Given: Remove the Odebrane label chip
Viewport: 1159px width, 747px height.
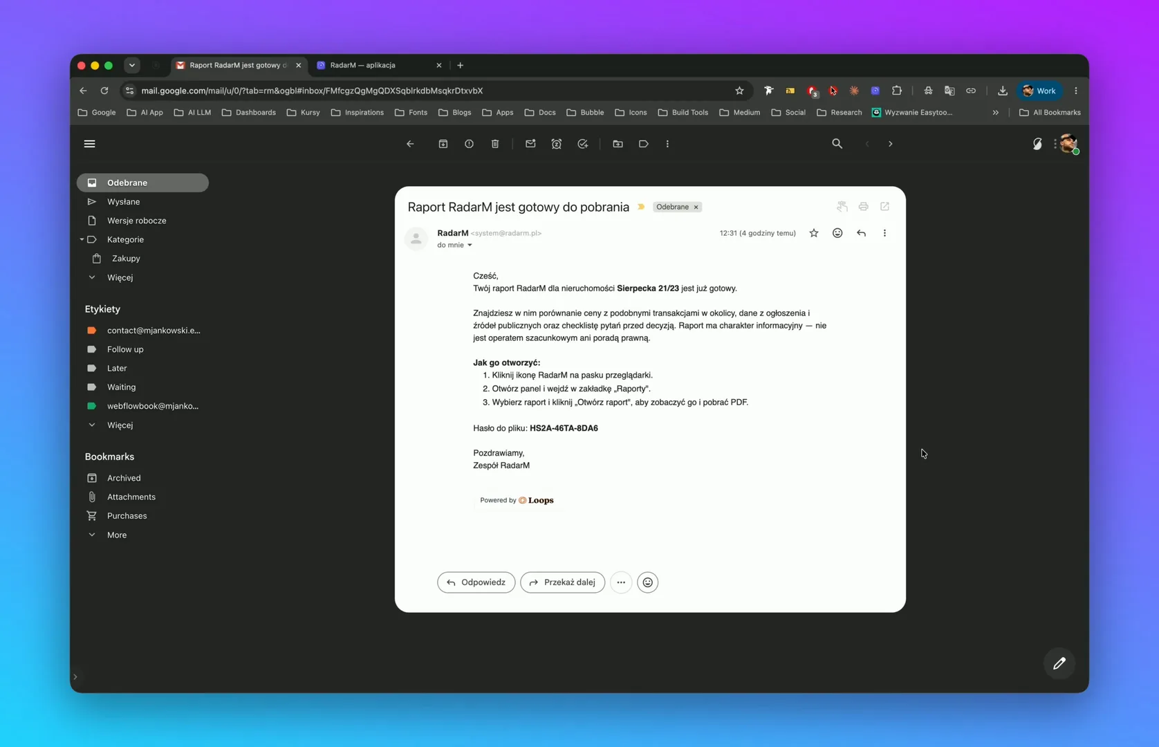Looking at the screenshot, I should 696,207.
